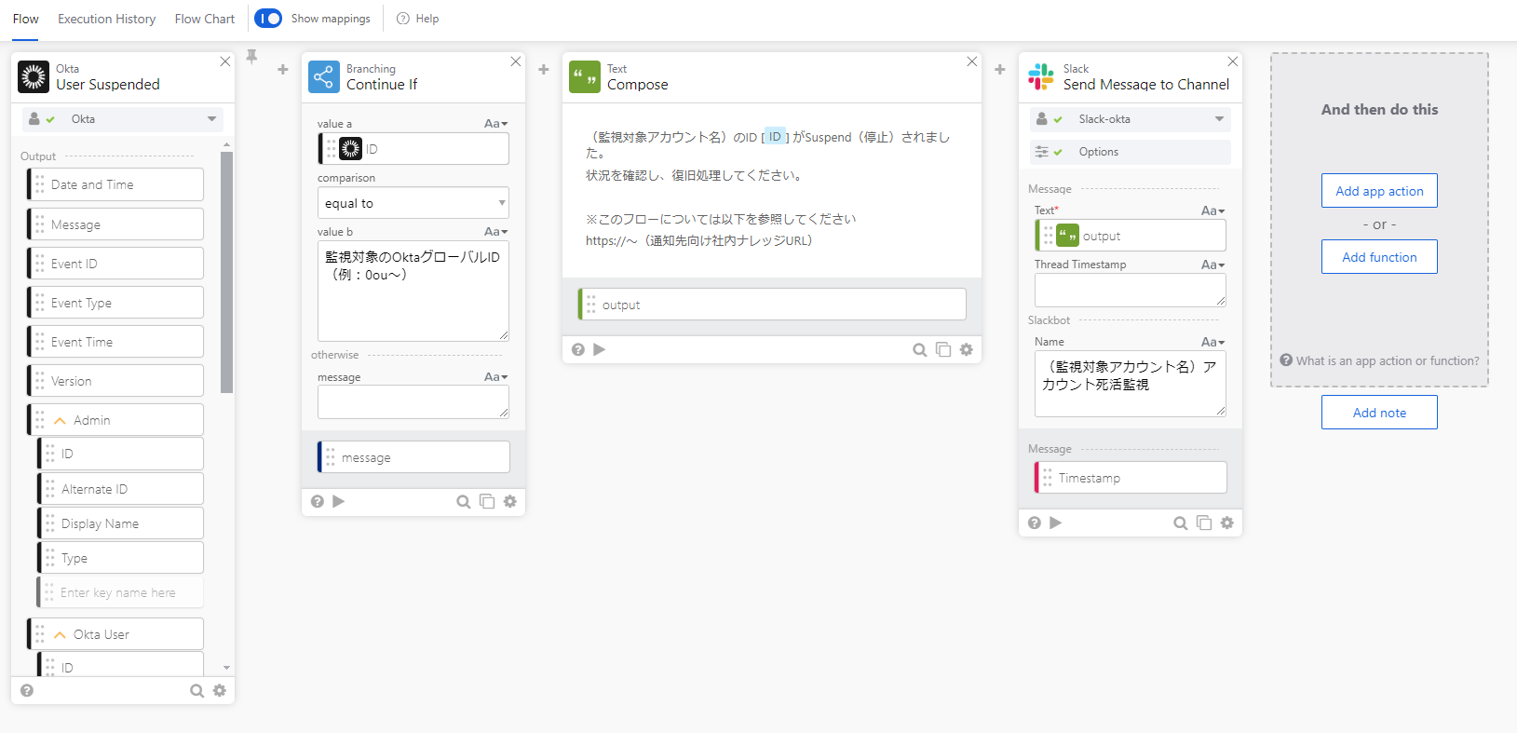1517x733 pixels.
Task: Click the Thread Timestamp input field
Action: tap(1131, 291)
